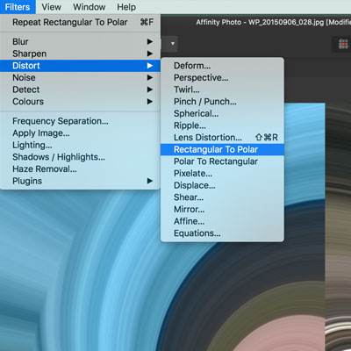Viewport: 351px width, 351px height.
Task: Select the Equations filter
Action: (x=222, y=233)
